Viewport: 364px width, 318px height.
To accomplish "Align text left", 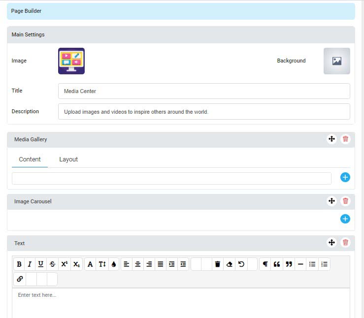I will (127, 264).
